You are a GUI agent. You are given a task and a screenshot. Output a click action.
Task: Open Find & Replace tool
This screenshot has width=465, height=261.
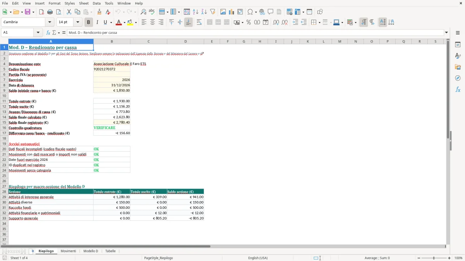[x=143, y=12]
